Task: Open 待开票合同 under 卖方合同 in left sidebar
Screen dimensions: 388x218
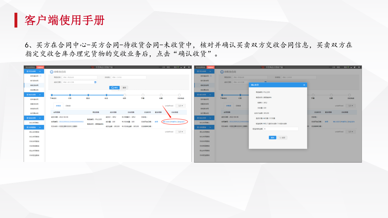Action: pyautogui.click(x=34, y=113)
